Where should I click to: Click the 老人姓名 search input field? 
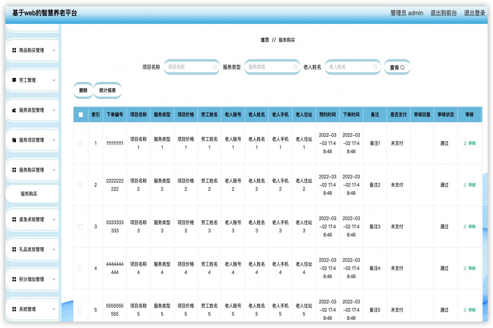point(351,66)
